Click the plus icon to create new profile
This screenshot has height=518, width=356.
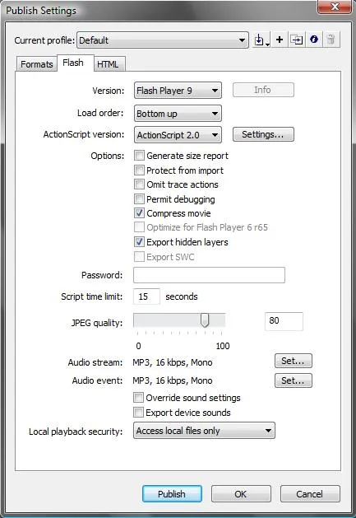(x=280, y=40)
